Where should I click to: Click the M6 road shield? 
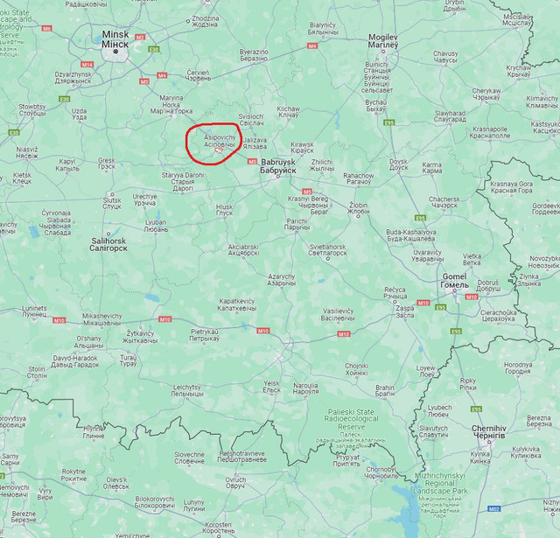(x=46, y=28)
